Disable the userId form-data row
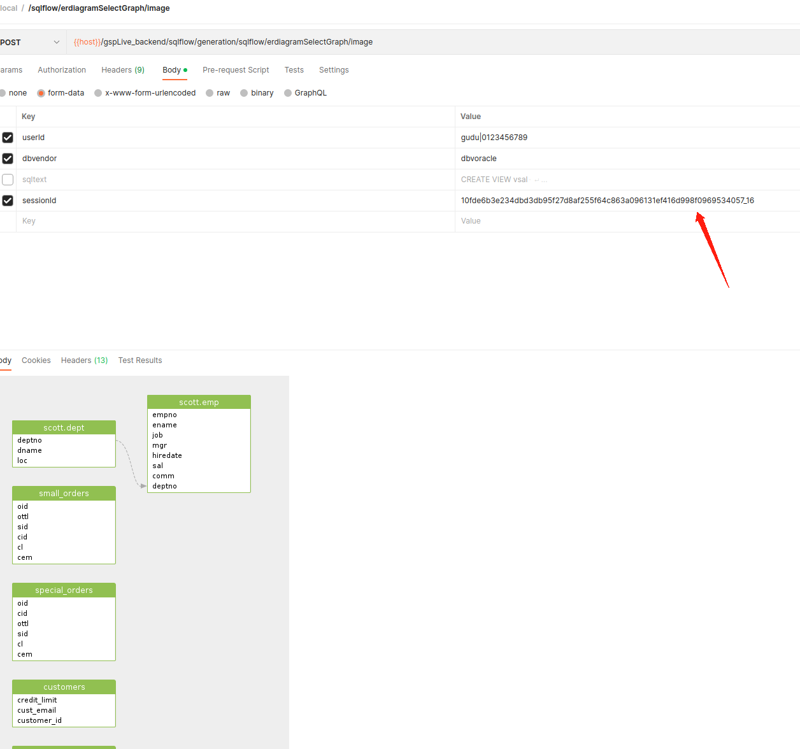800x749 pixels. [x=8, y=137]
